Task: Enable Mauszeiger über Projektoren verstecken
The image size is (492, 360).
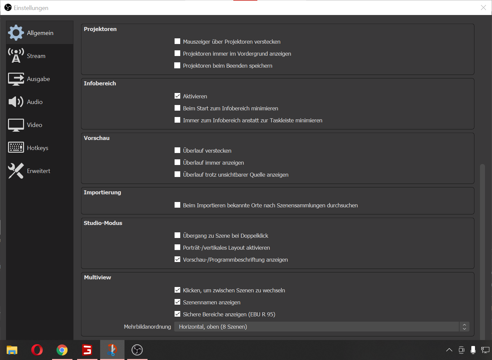Action: click(178, 41)
